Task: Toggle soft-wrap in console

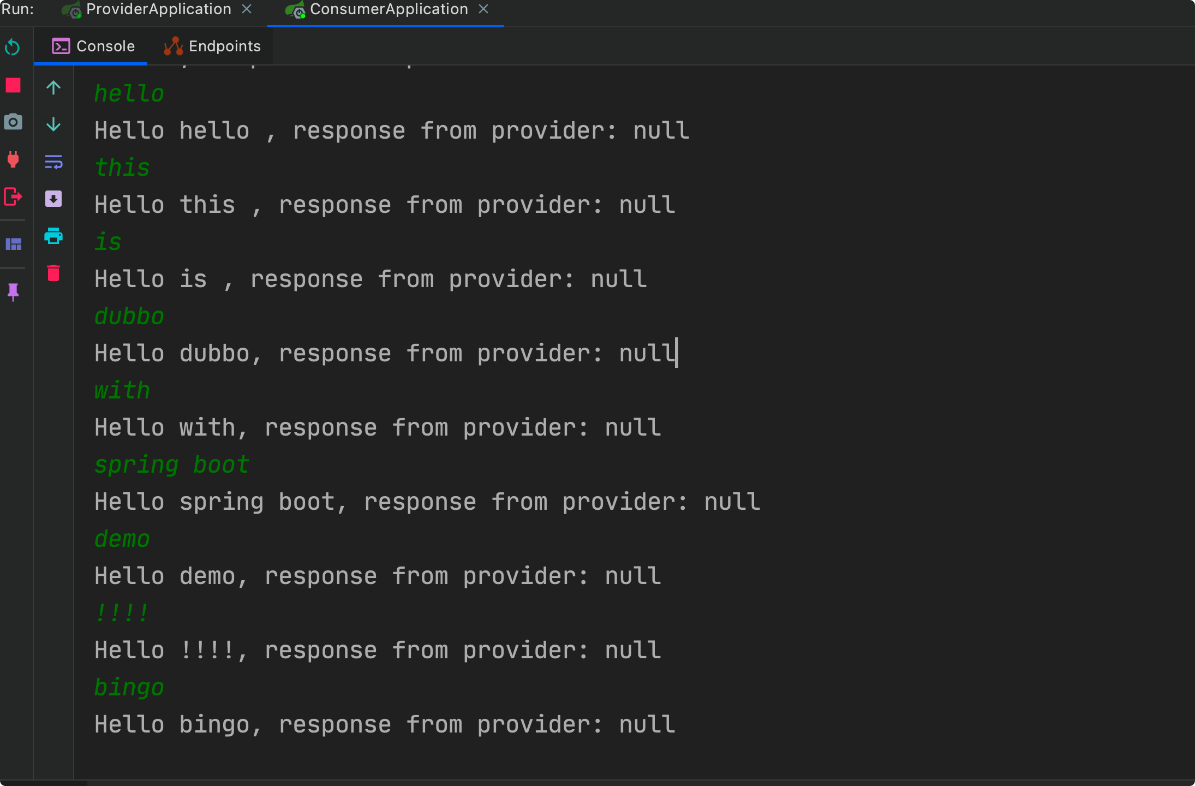Action: [53, 162]
